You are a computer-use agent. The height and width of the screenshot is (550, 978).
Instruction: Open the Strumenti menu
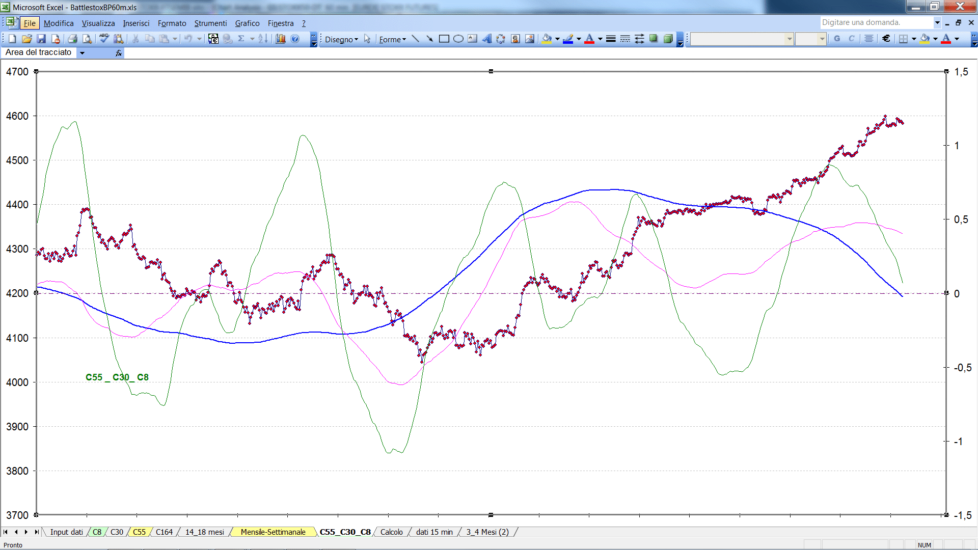click(x=210, y=23)
